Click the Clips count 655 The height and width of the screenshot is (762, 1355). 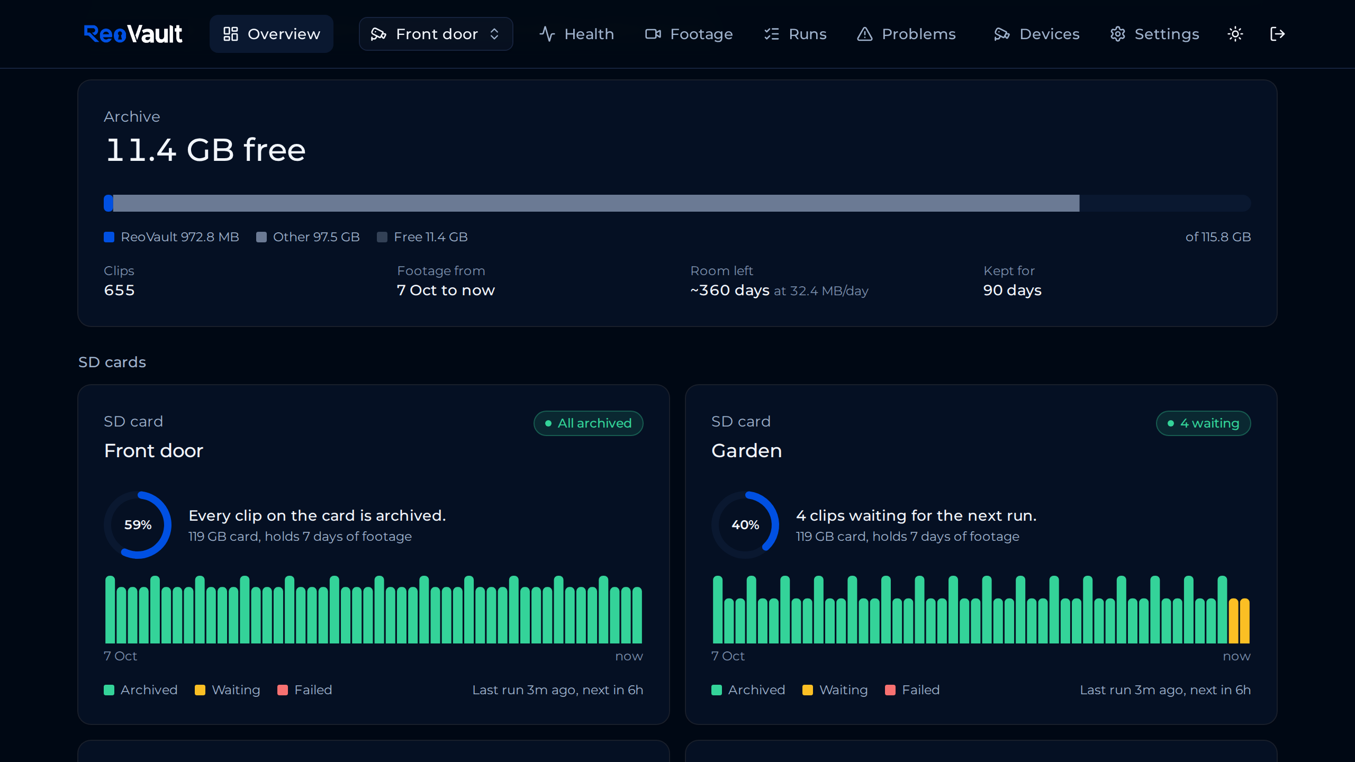point(120,291)
